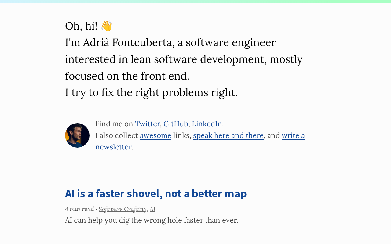Click the "4 min read" label
This screenshot has width=391, height=244.
tap(79, 209)
